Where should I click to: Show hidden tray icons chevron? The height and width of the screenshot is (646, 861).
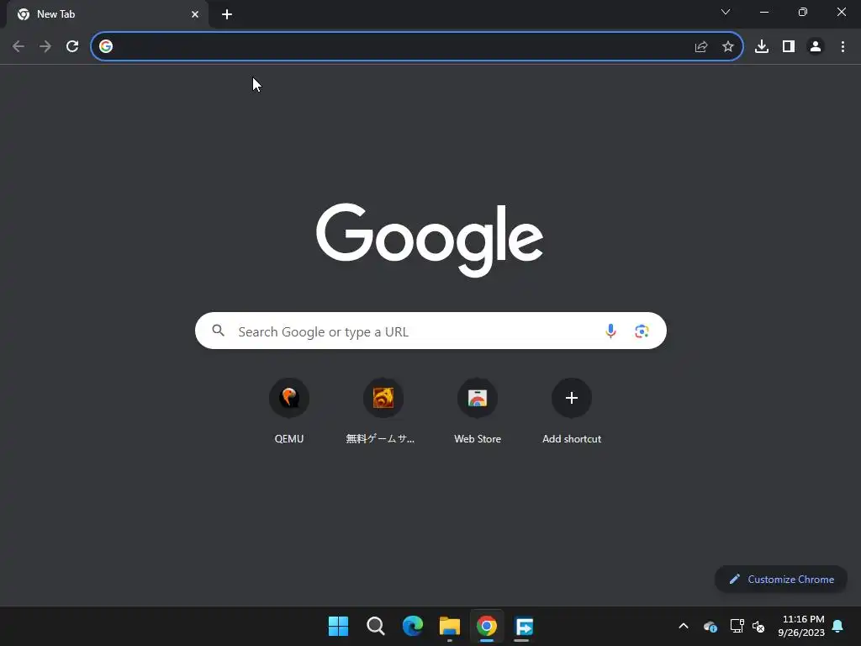684,626
